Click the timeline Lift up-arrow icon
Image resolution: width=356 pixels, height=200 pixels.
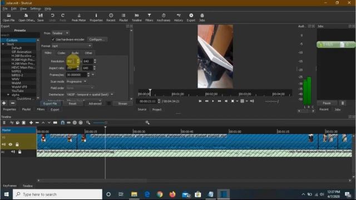coord(43,123)
